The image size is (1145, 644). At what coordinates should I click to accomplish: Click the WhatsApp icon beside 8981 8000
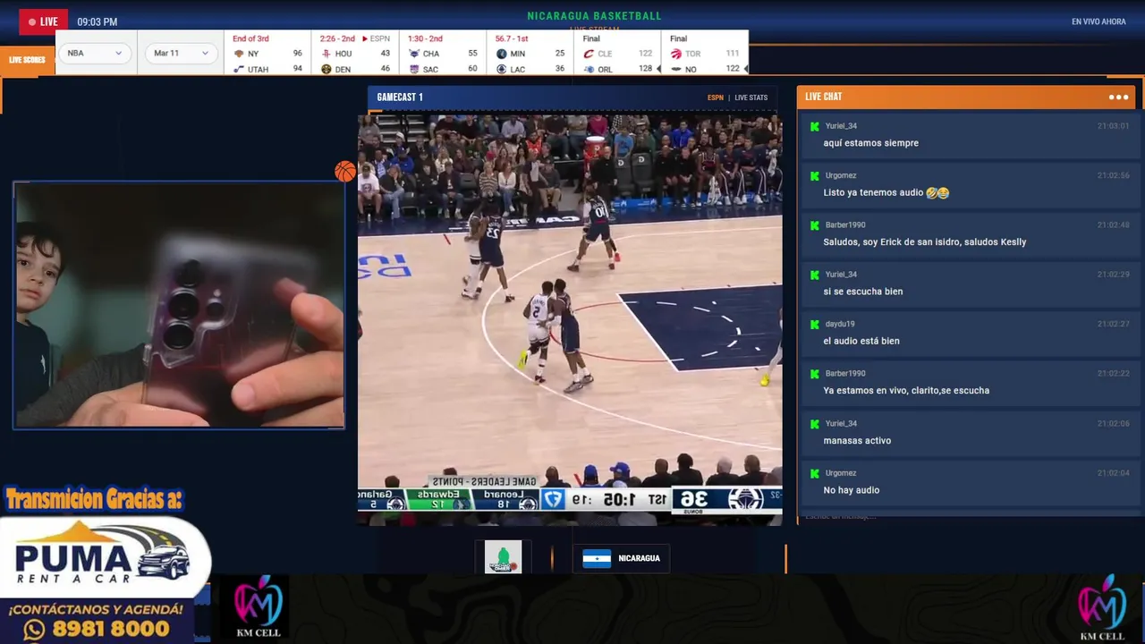(x=34, y=630)
